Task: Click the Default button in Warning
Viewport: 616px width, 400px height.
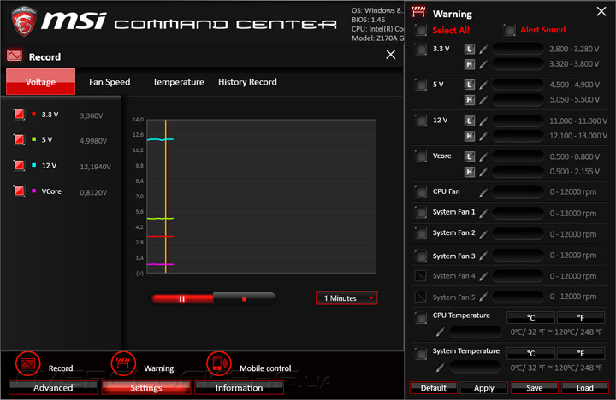Action: (433, 387)
